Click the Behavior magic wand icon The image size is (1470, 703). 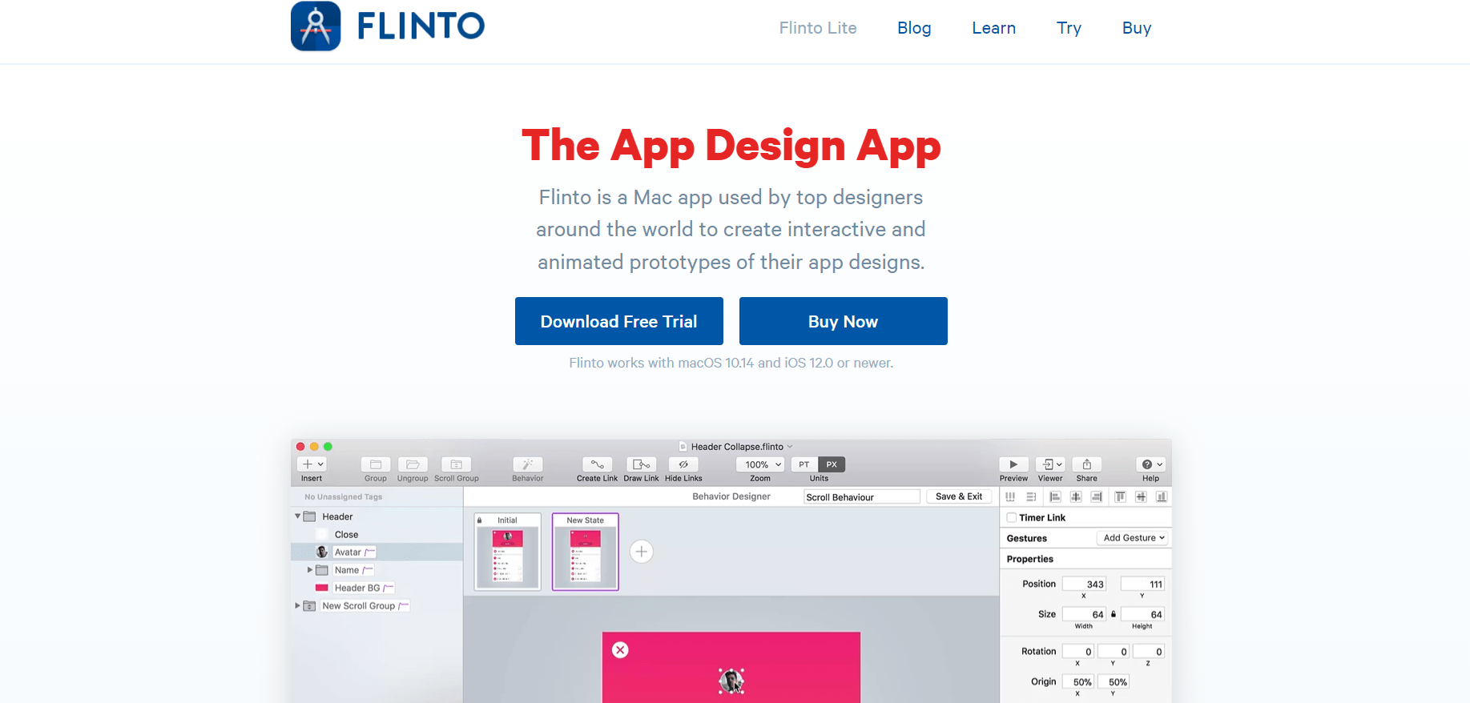(528, 464)
